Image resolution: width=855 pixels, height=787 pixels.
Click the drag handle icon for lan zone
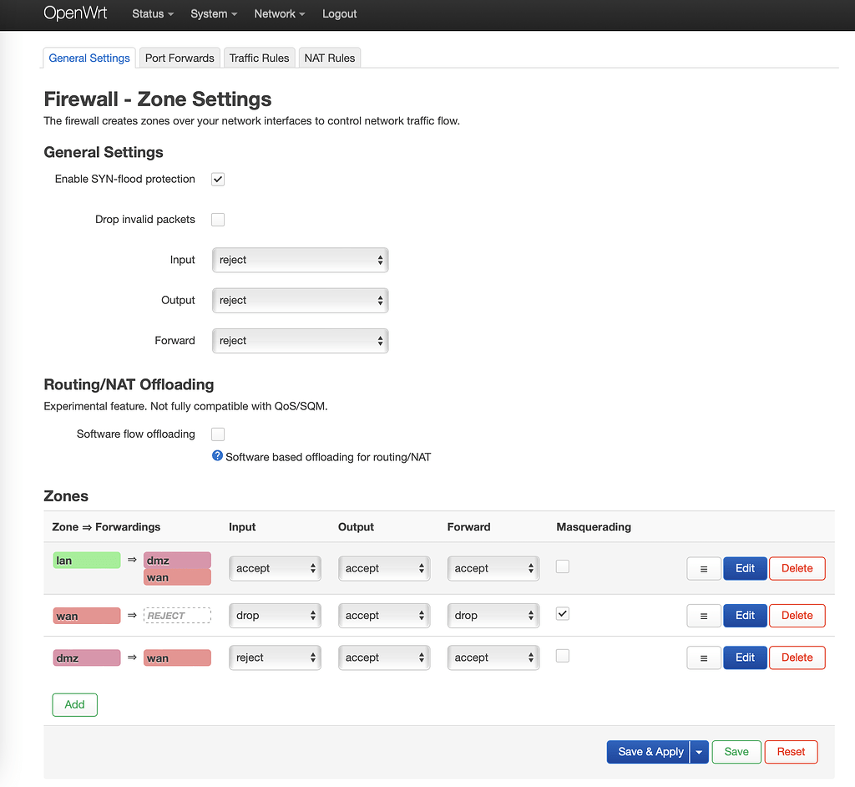pos(704,568)
